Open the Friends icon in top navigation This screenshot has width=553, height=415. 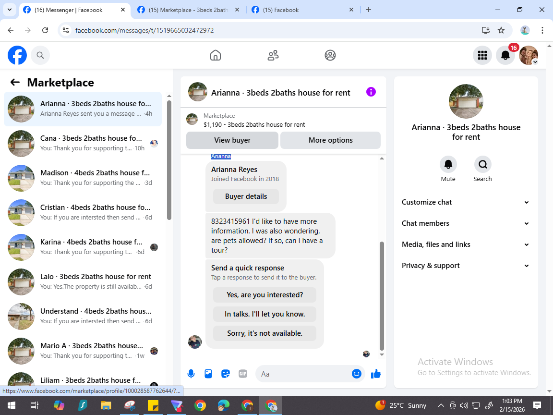click(x=273, y=55)
